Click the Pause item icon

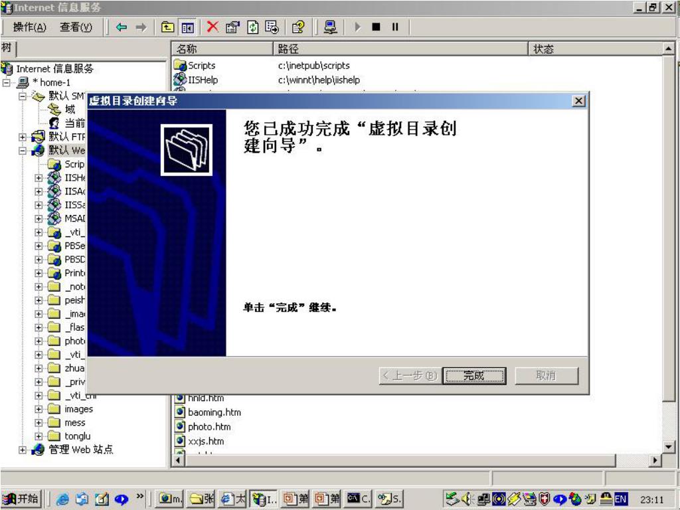click(x=395, y=27)
